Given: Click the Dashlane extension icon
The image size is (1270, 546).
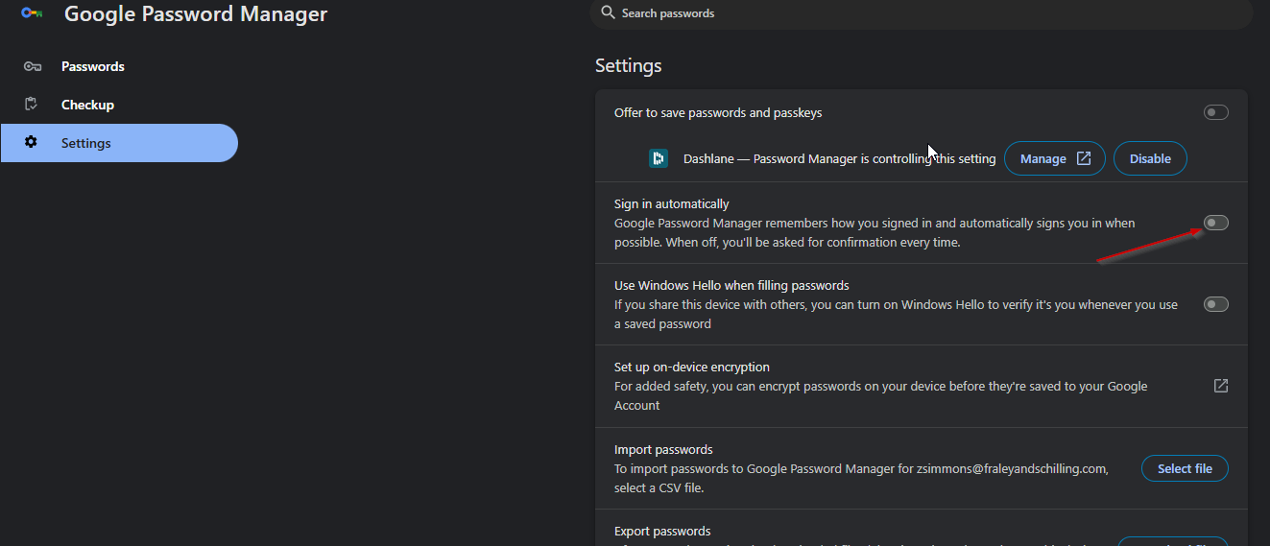Looking at the screenshot, I should click(659, 158).
